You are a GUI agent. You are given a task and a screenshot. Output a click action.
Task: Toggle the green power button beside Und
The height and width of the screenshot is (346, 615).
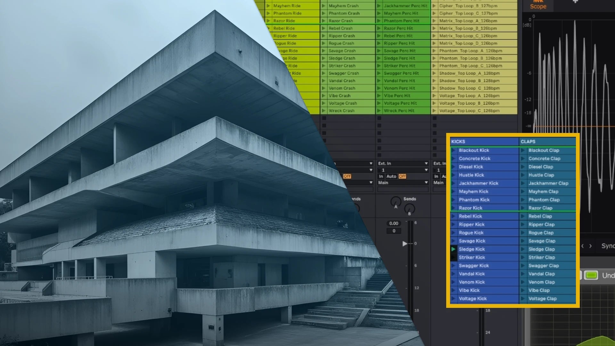pyautogui.click(x=591, y=275)
